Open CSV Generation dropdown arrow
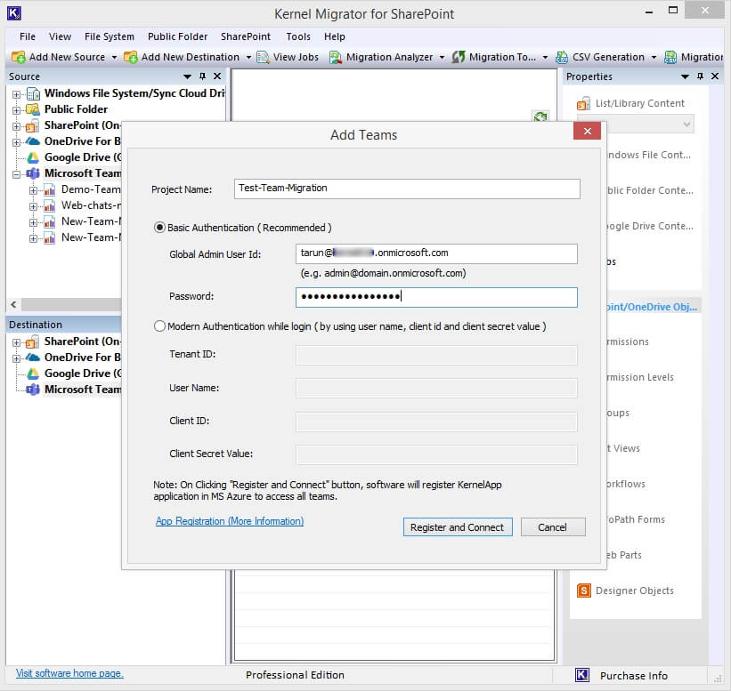Screen dimensions: 731x691 pos(654,57)
